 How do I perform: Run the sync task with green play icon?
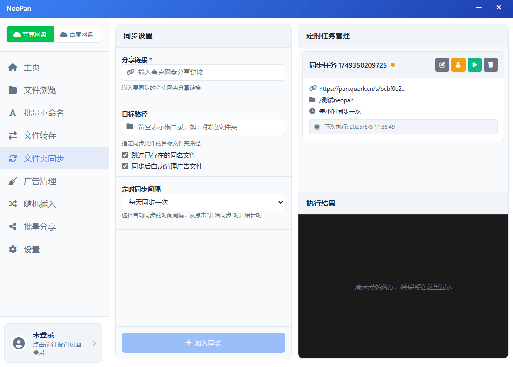point(475,65)
